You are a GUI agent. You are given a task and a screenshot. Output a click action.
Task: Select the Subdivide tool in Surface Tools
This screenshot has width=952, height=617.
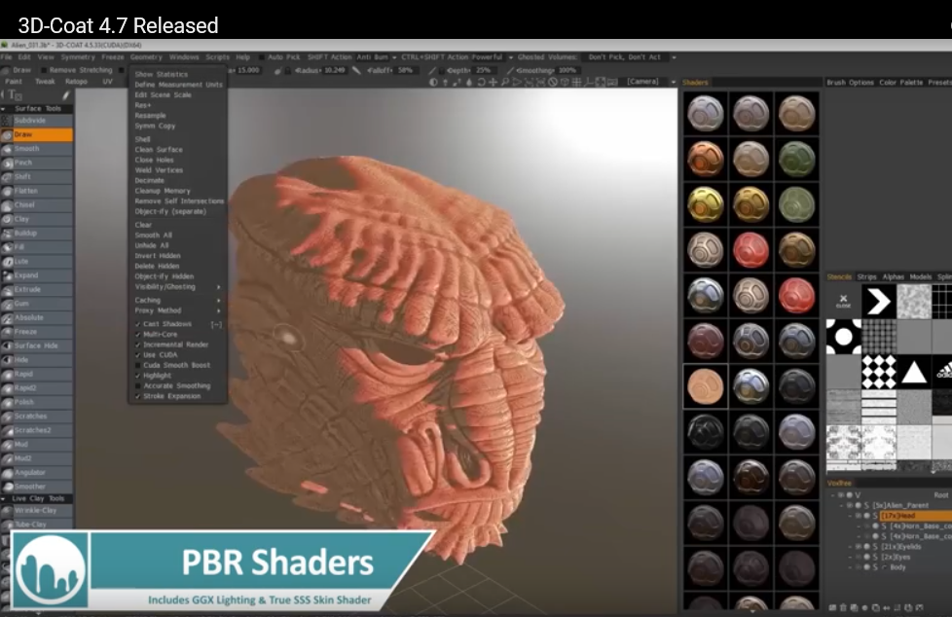point(37,121)
